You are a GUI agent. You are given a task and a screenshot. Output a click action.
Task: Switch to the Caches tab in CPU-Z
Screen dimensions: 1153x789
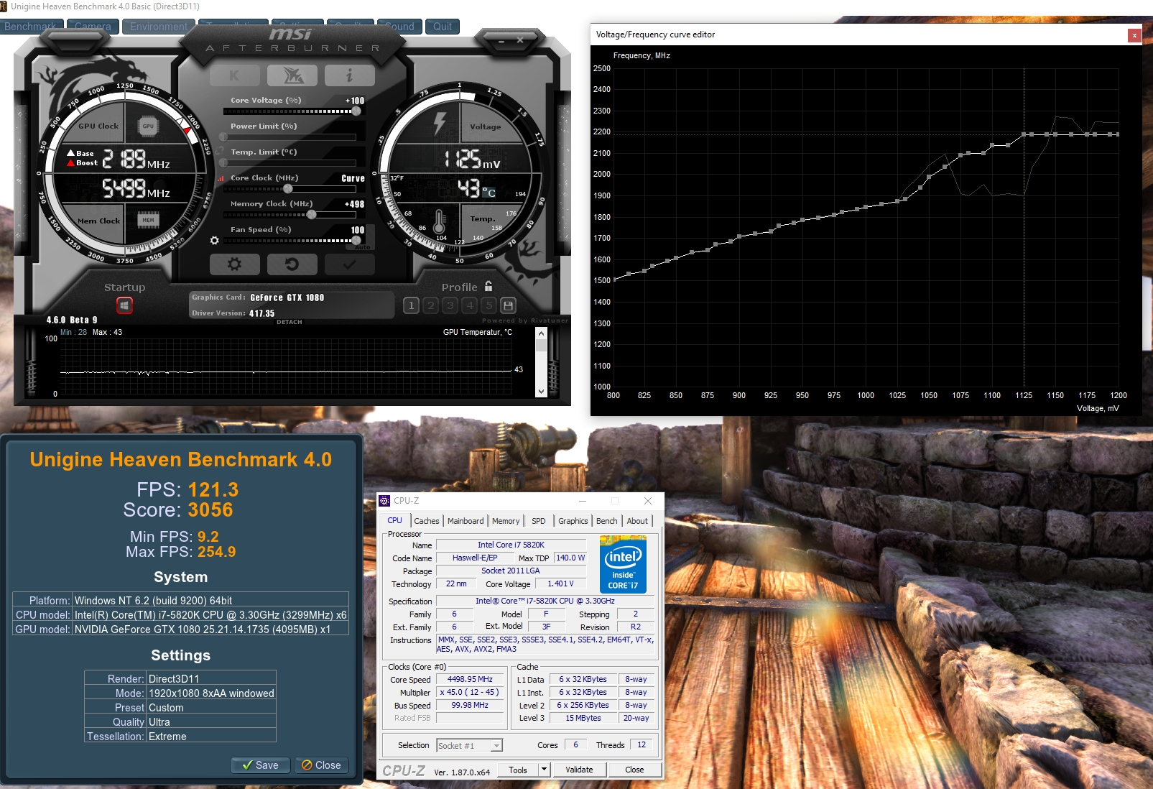click(x=427, y=521)
